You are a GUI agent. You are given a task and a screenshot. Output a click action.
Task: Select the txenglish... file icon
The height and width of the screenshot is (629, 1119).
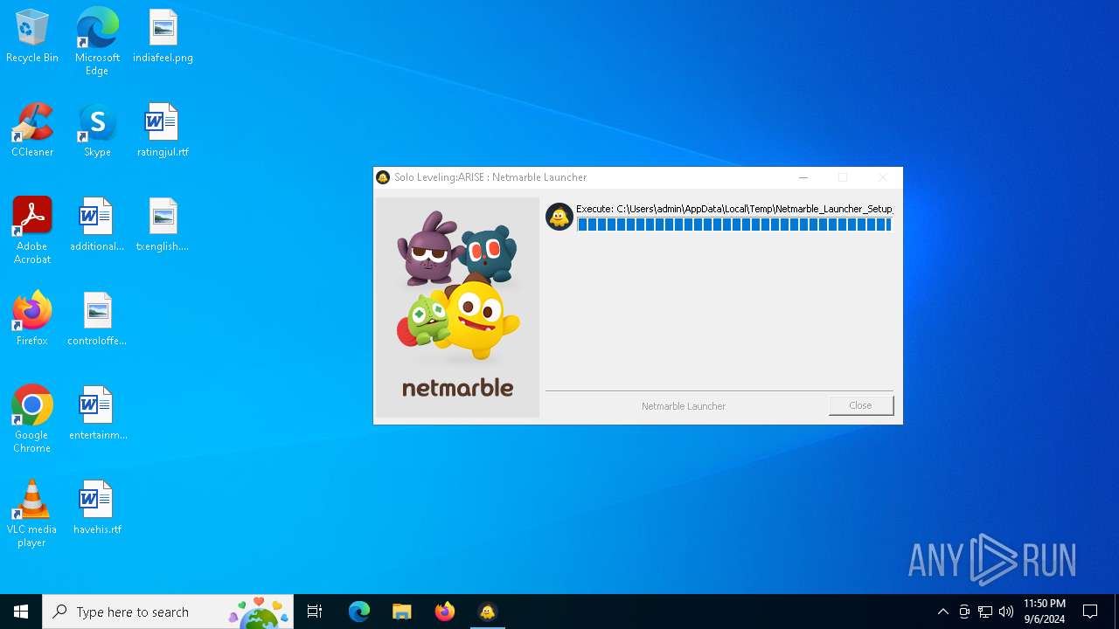[163, 225]
